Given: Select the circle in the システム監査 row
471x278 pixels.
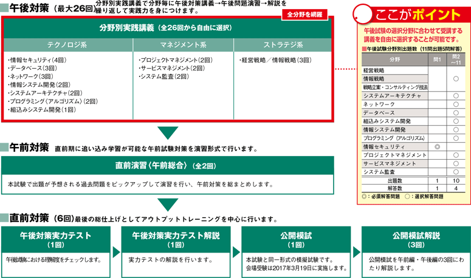Looking at the screenshot, I should pos(455,172).
